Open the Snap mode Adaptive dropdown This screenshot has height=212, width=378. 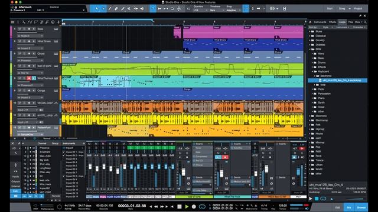coord(233,11)
